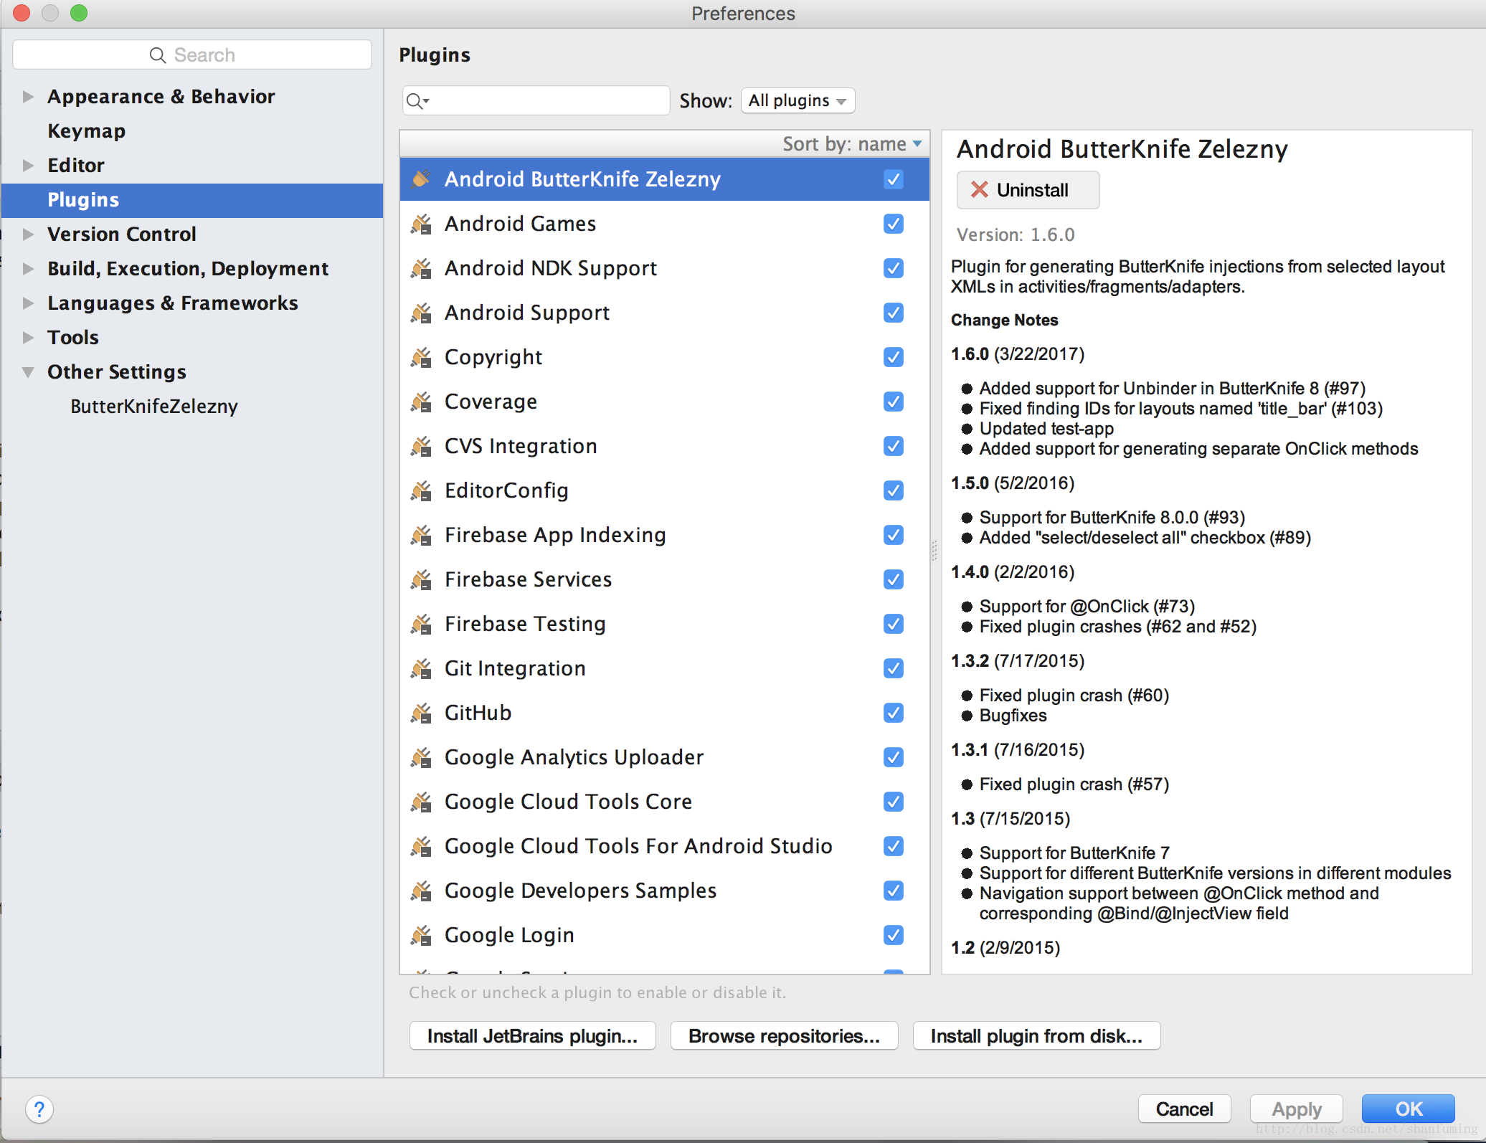Click the EditorConfig plugin icon
The image size is (1486, 1143).
coord(422,490)
